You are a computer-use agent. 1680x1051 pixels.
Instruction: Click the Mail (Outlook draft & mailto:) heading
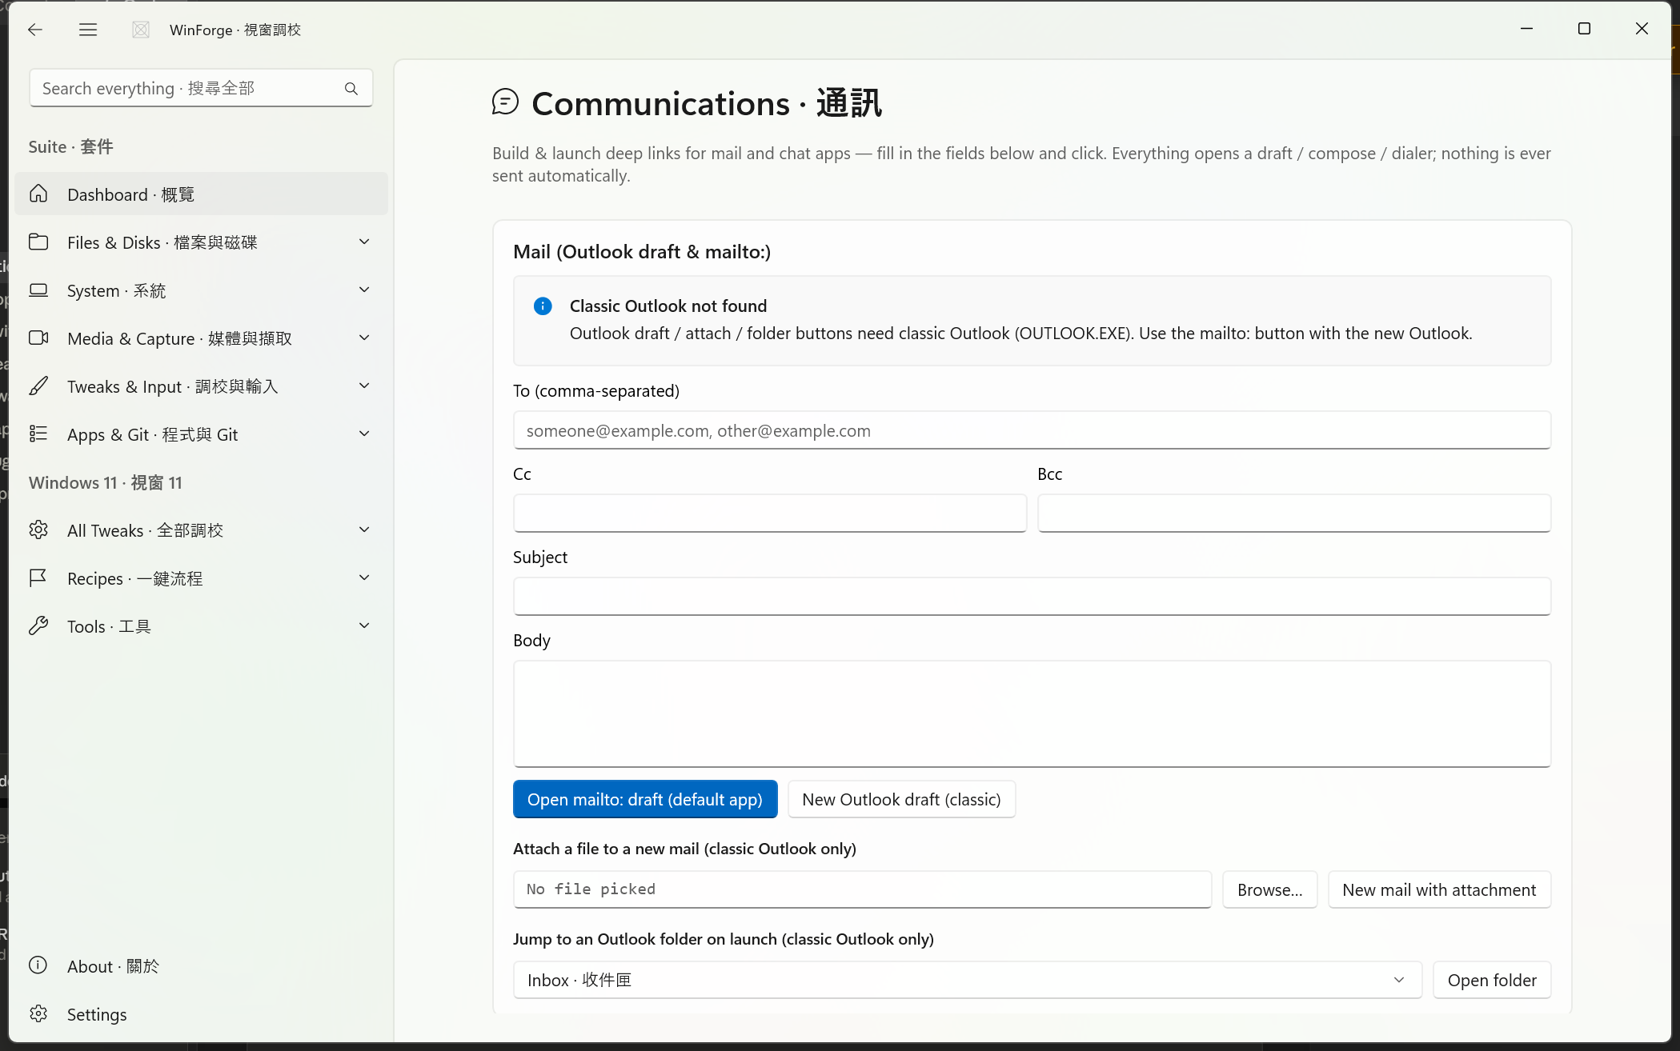642,252
